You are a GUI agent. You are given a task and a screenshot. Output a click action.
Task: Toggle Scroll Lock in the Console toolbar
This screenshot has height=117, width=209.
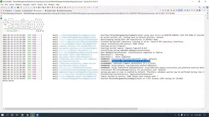tap(174, 10)
